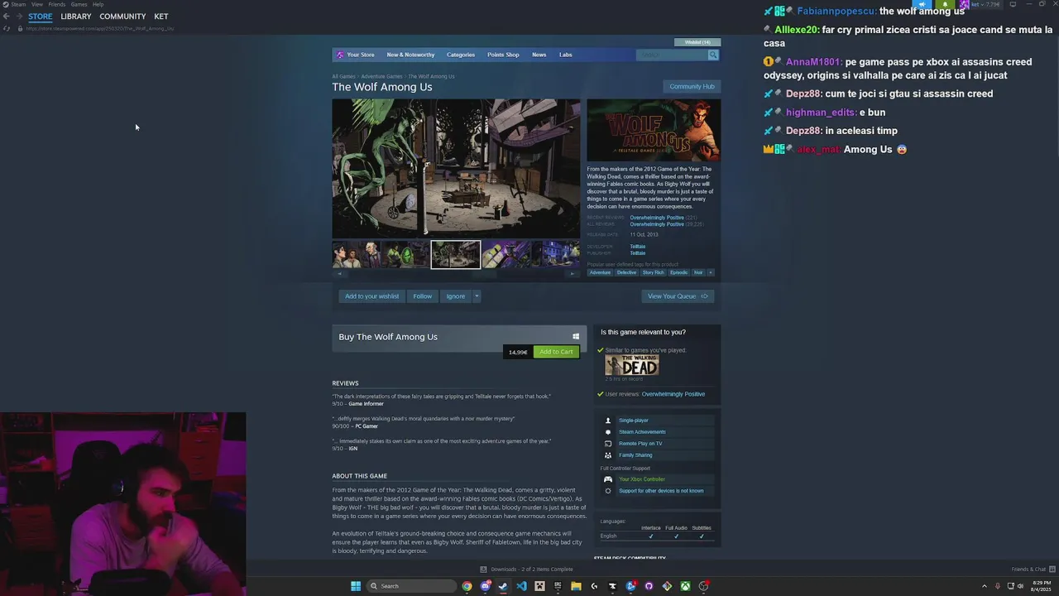The image size is (1059, 596).
Task: Click the Family Sharing icon
Action: pyautogui.click(x=608, y=455)
